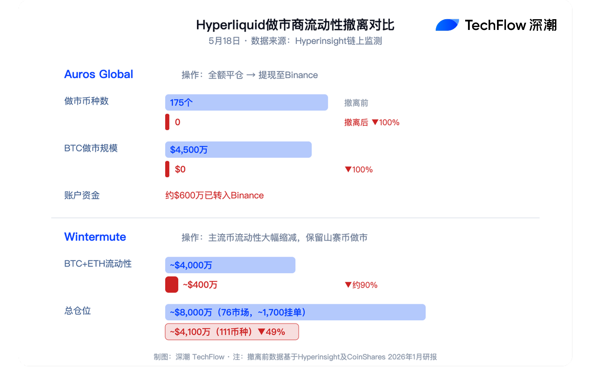Click the "▼约90%" change label

tap(361, 285)
